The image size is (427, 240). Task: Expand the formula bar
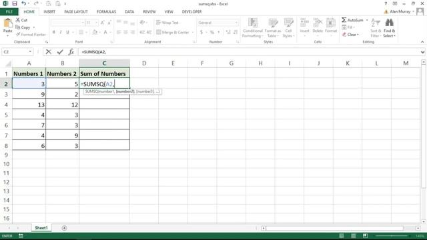click(422, 52)
